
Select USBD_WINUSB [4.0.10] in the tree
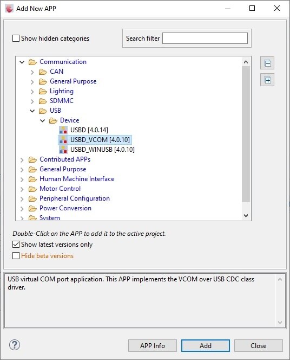point(102,150)
